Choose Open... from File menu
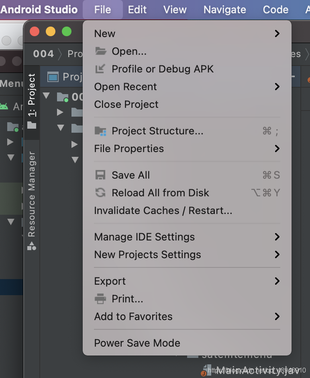This screenshot has height=378, width=310. click(187, 51)
